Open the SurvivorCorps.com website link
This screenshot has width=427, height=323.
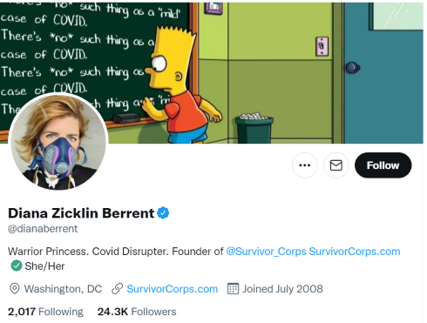[173, 289]
